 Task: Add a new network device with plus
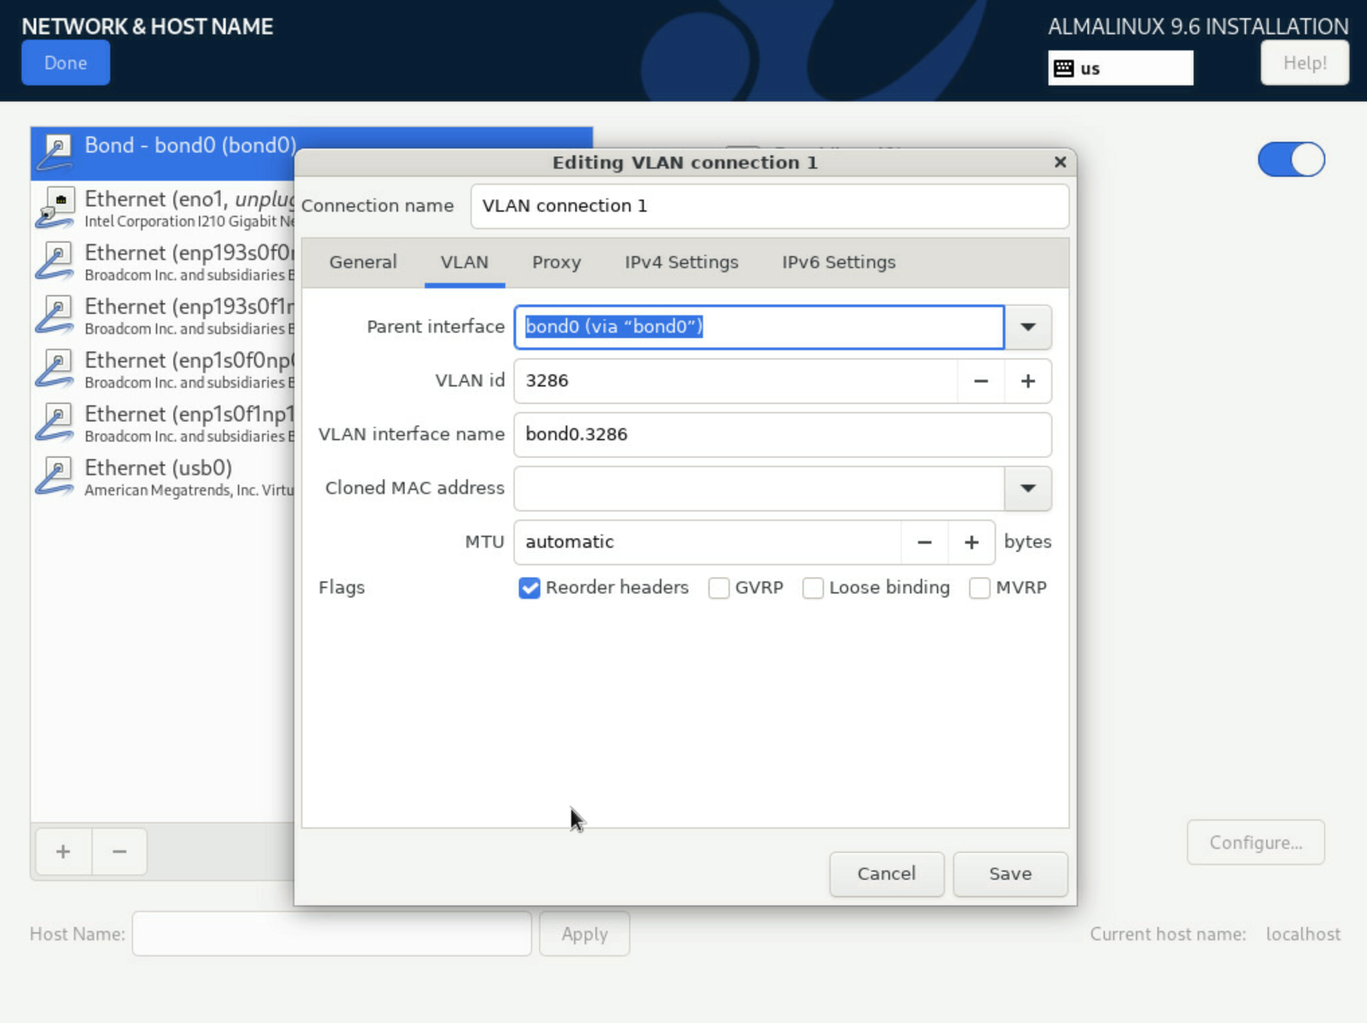click(63, 852)
